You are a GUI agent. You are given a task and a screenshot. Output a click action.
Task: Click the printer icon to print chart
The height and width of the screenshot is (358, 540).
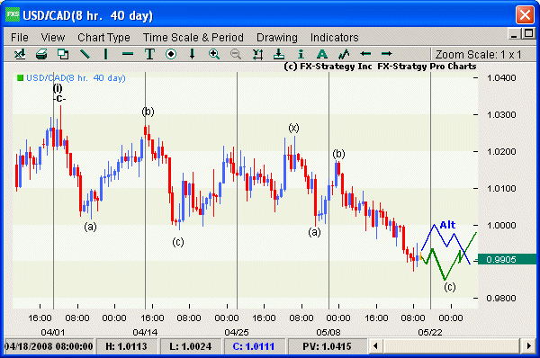[x=41, y=54]
